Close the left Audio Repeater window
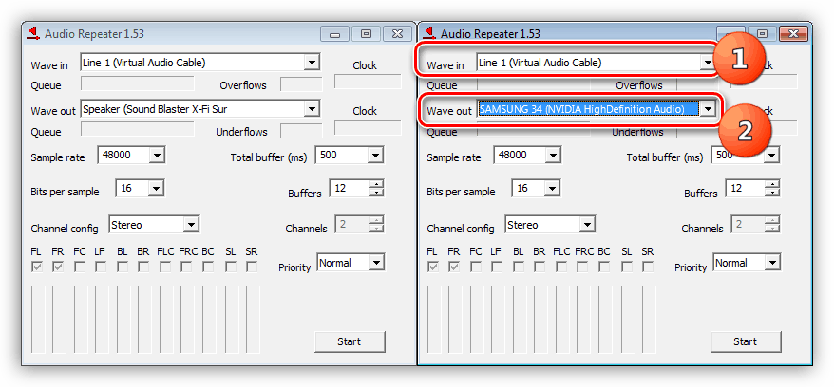This screenshot has width=834, height=387. coord(398,33)
